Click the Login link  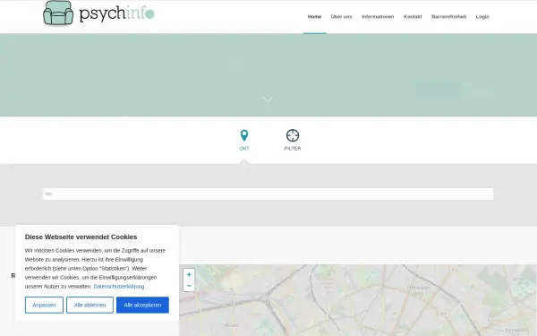482,16
